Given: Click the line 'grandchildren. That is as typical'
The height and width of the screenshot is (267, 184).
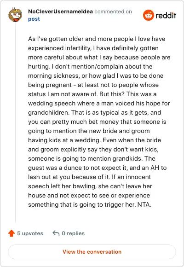Looking at the screenshot, I should [94, 113].
